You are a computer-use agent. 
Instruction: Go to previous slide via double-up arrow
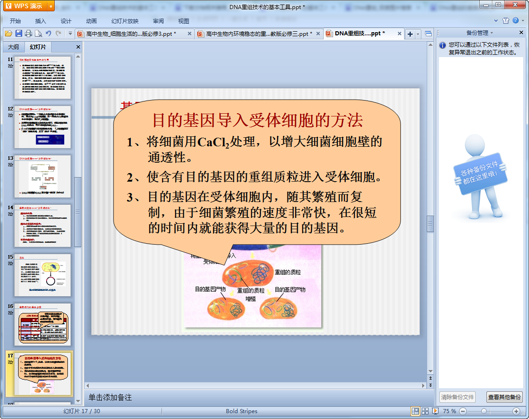coord(430,378)
